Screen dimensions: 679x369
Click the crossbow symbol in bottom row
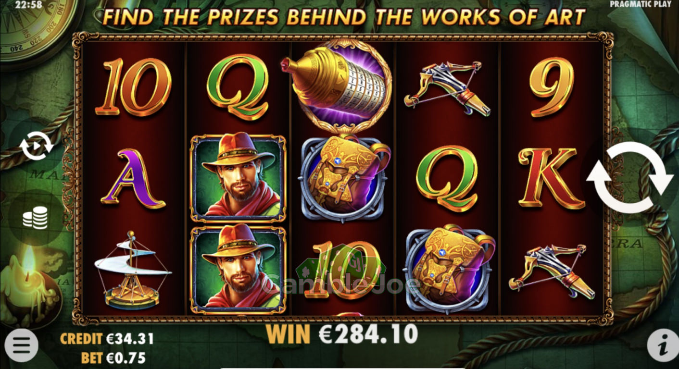[x=552, y=271]
